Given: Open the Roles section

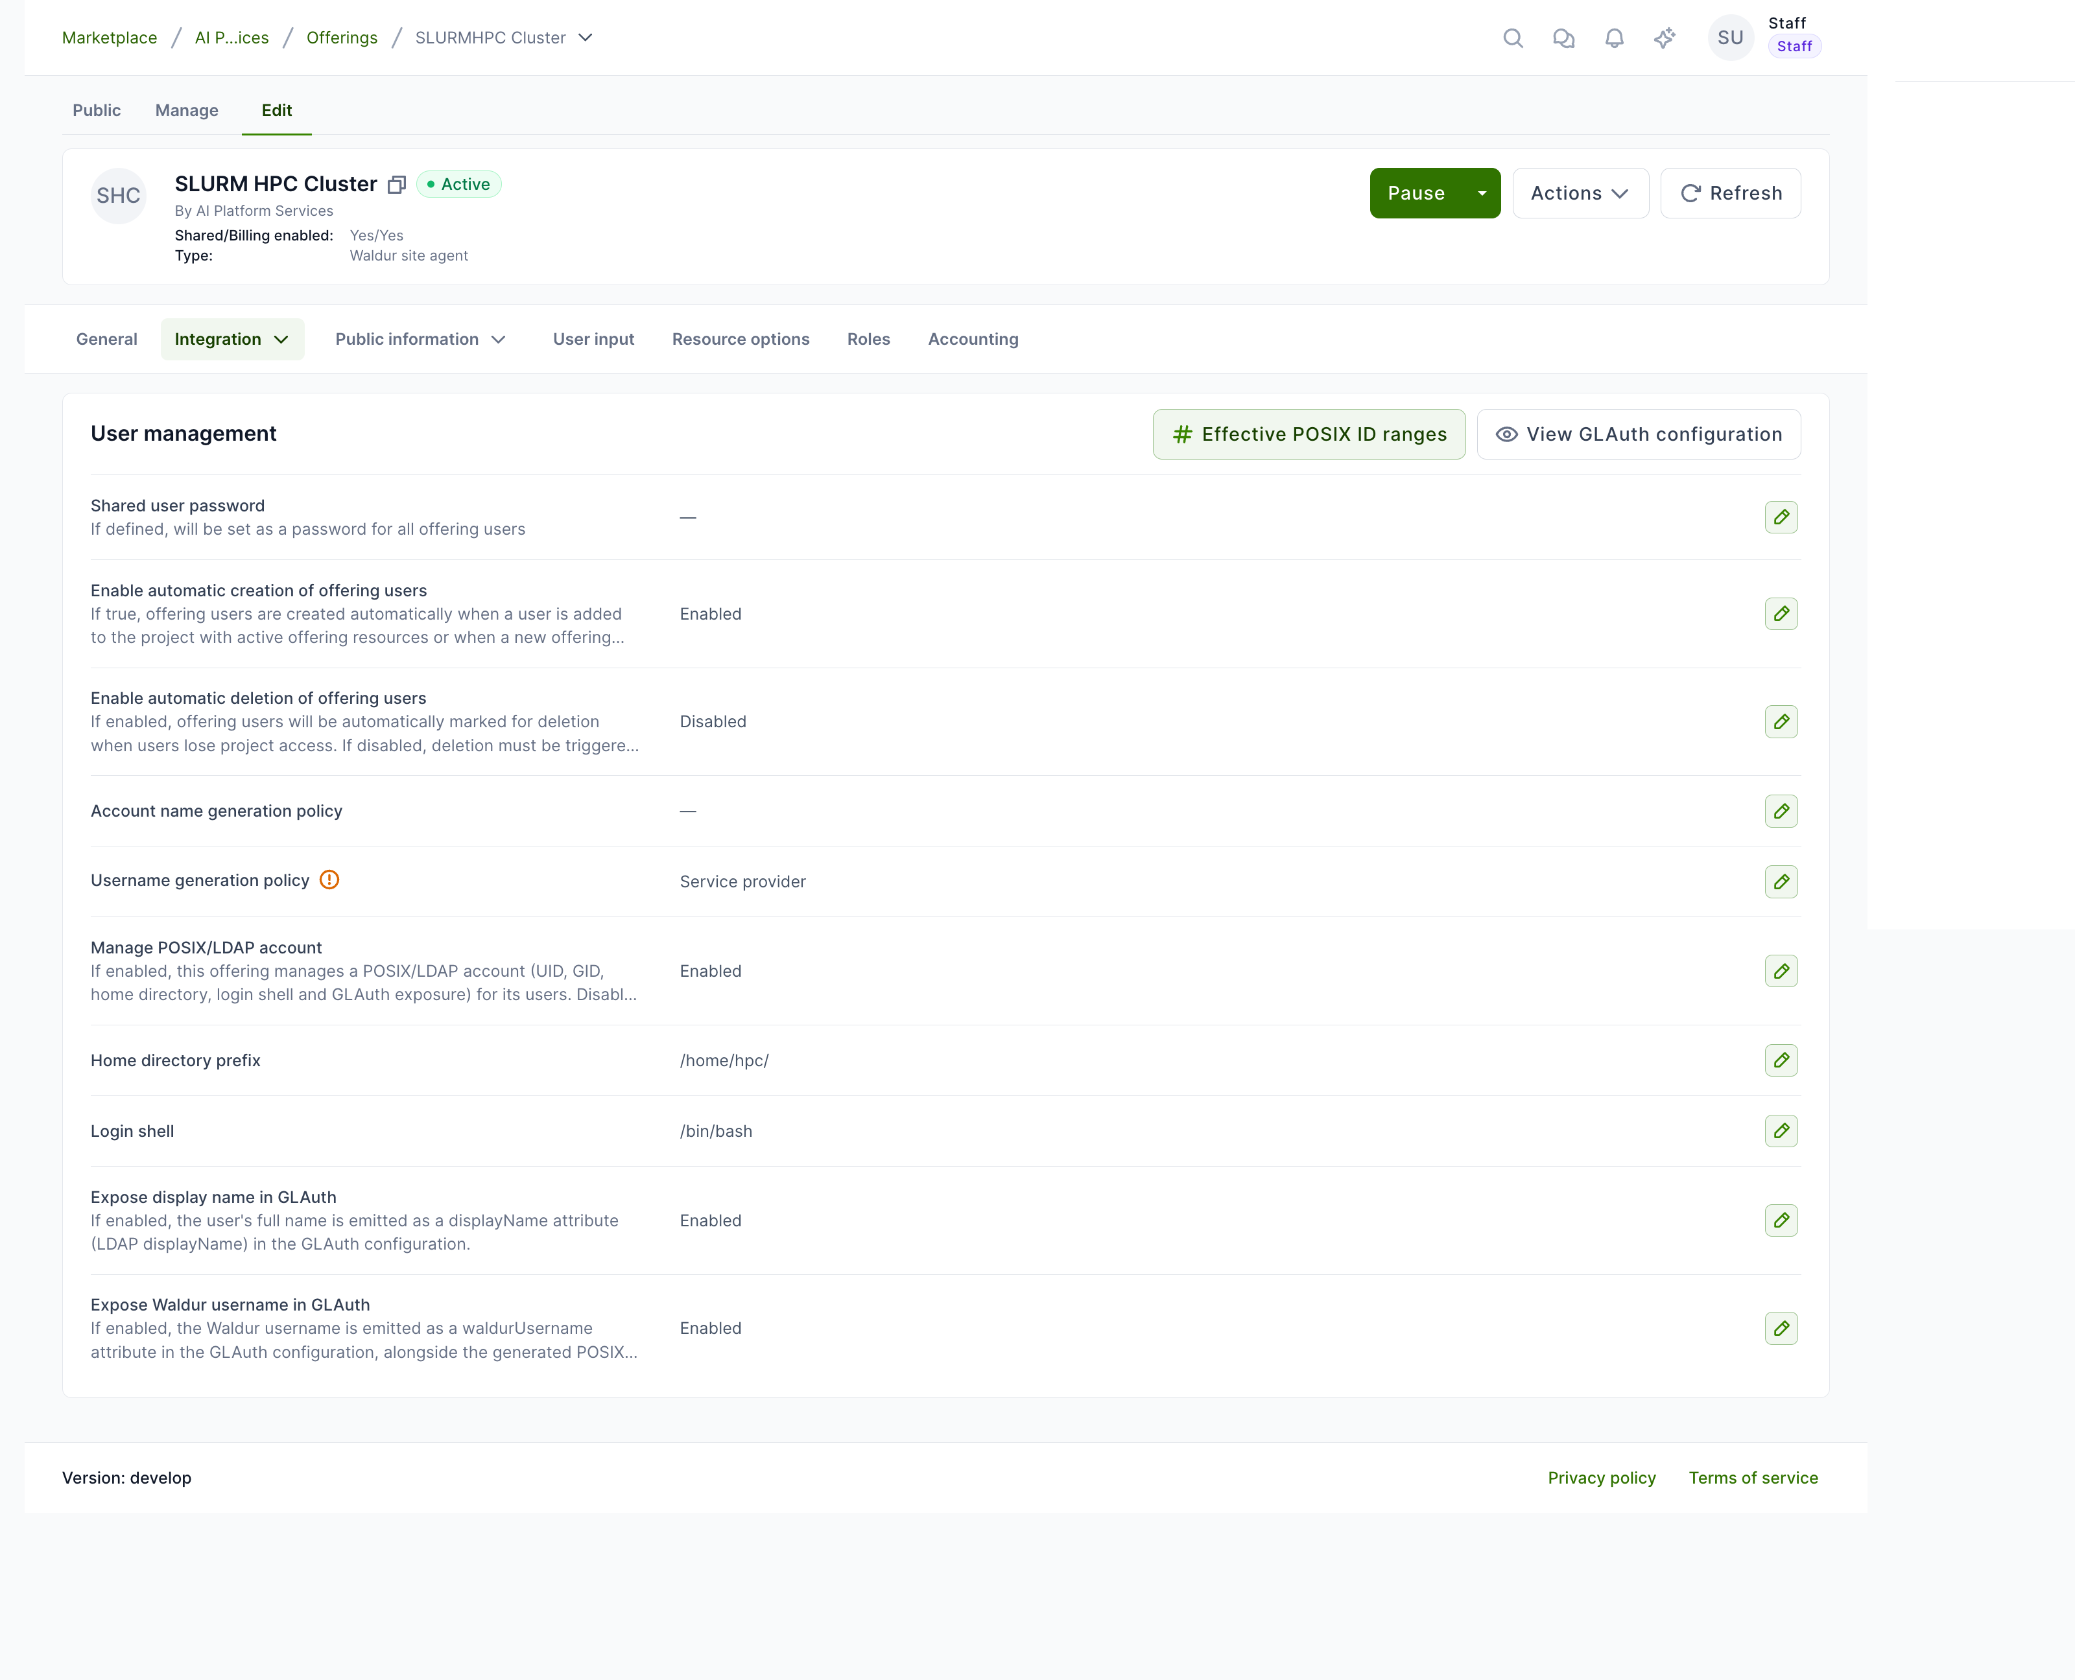Looking at the screenshot, I should [868, 340].
